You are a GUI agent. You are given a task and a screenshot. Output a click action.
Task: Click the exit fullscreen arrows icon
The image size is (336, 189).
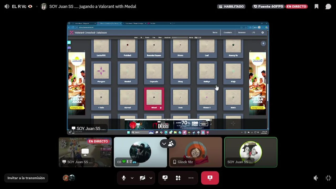pyautogui.click(x=328, y=178)
